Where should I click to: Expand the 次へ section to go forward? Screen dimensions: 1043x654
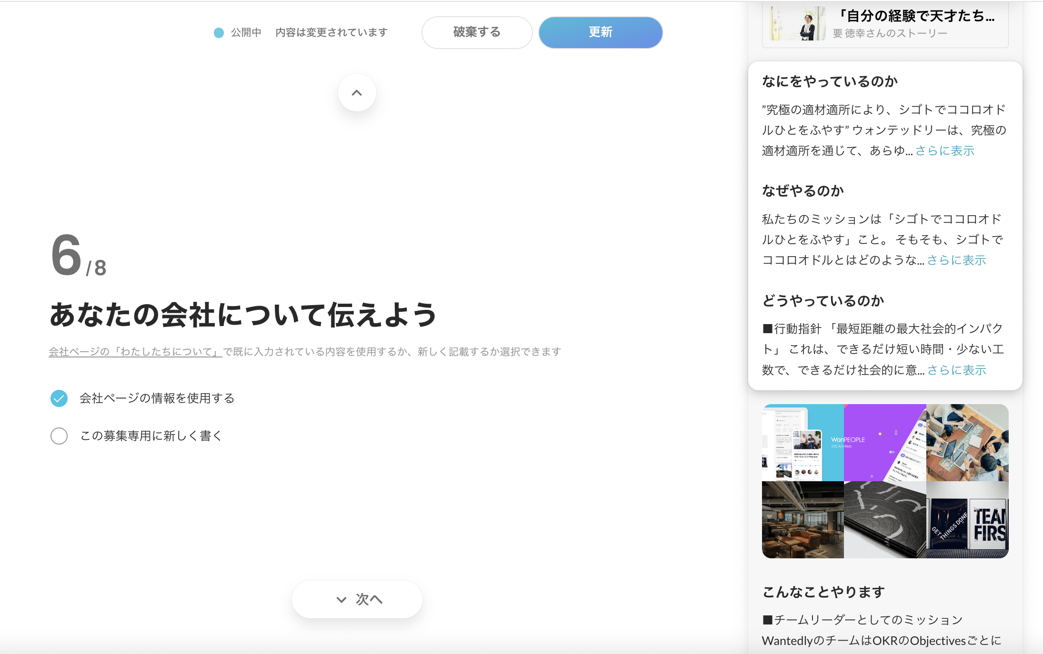[357, 600]
